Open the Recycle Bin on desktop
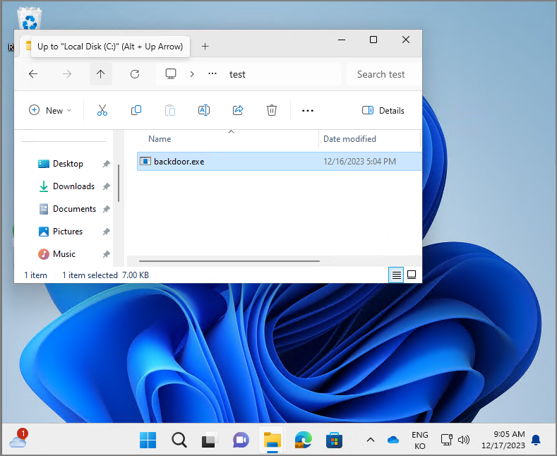The height and width of the screenshot is (456, 557). point(30,18)
